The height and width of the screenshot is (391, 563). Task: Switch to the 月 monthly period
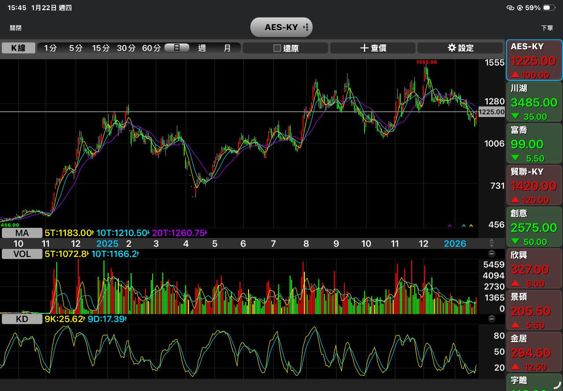coord(227,48)
